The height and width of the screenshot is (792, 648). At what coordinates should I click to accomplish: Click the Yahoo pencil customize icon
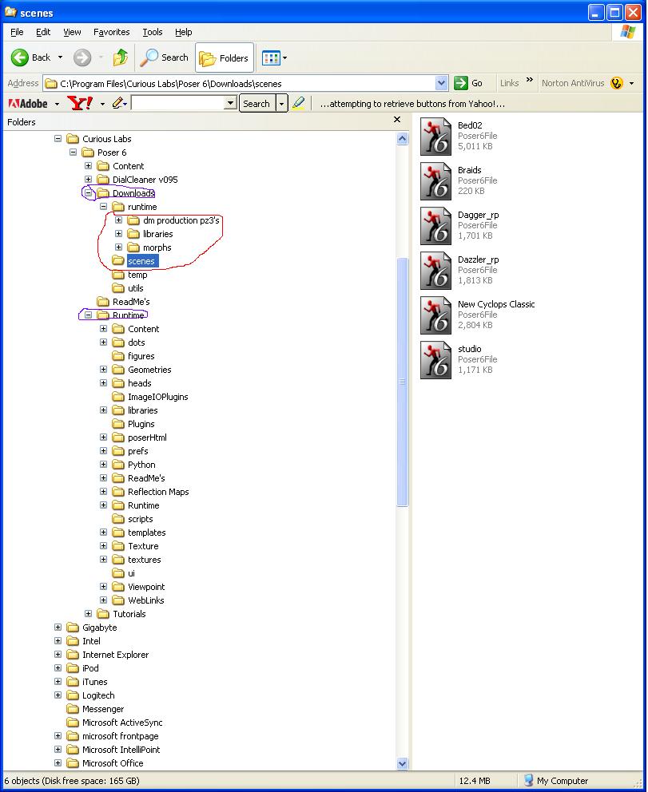click(117, 104)
